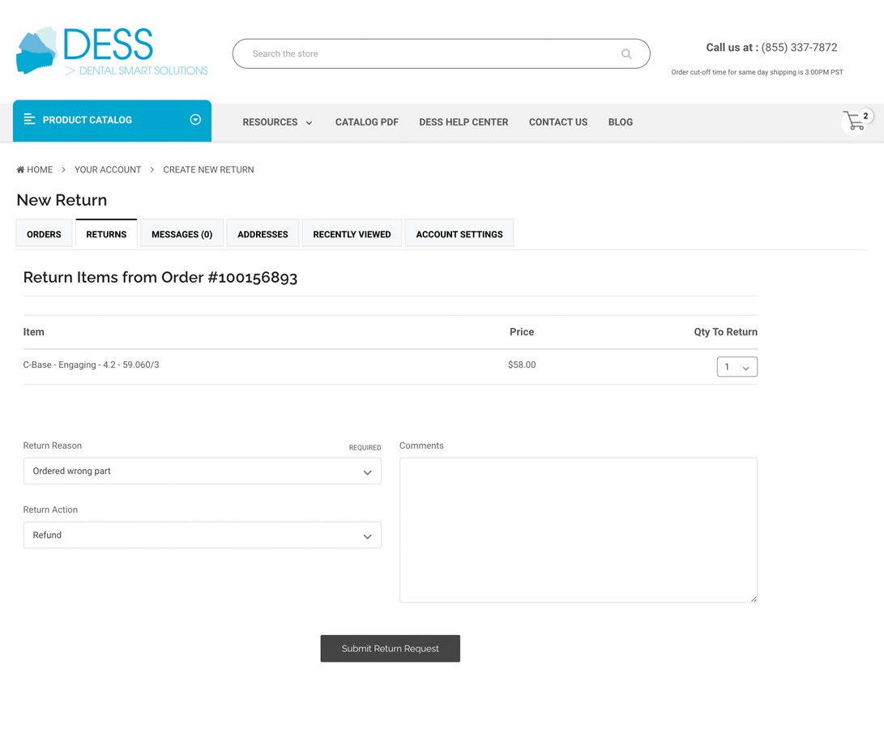Open the Return Action dropdown

click(202, 535)
